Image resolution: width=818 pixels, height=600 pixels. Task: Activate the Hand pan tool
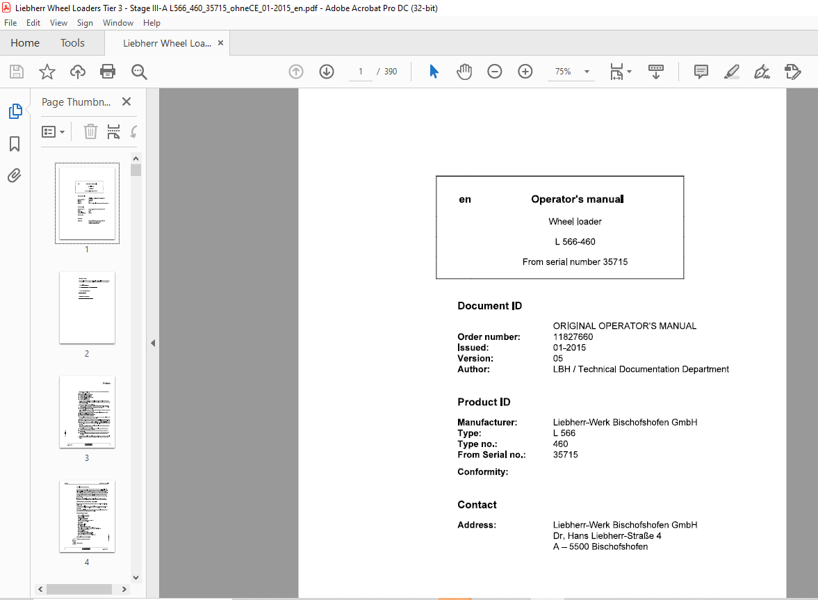pos(464,72)
